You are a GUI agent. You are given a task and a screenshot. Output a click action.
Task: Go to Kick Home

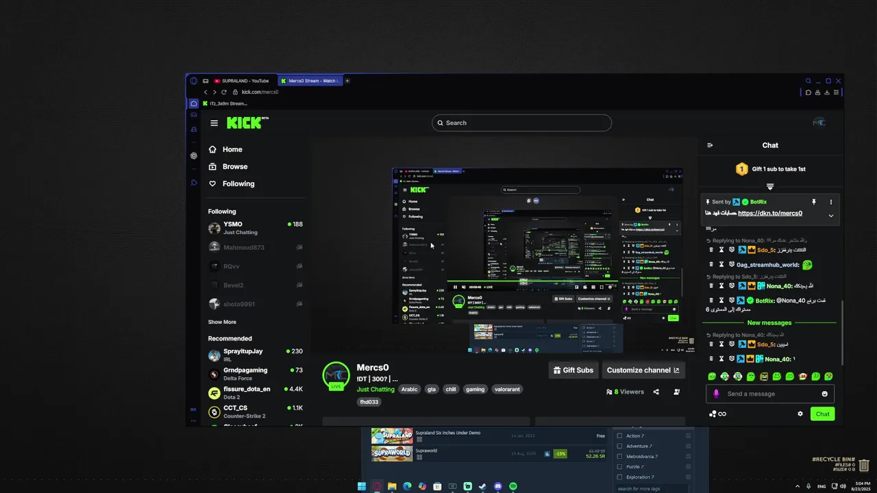click(x=226, y=149)
